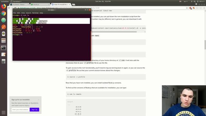Open the terminal File menu

[14, 13]
